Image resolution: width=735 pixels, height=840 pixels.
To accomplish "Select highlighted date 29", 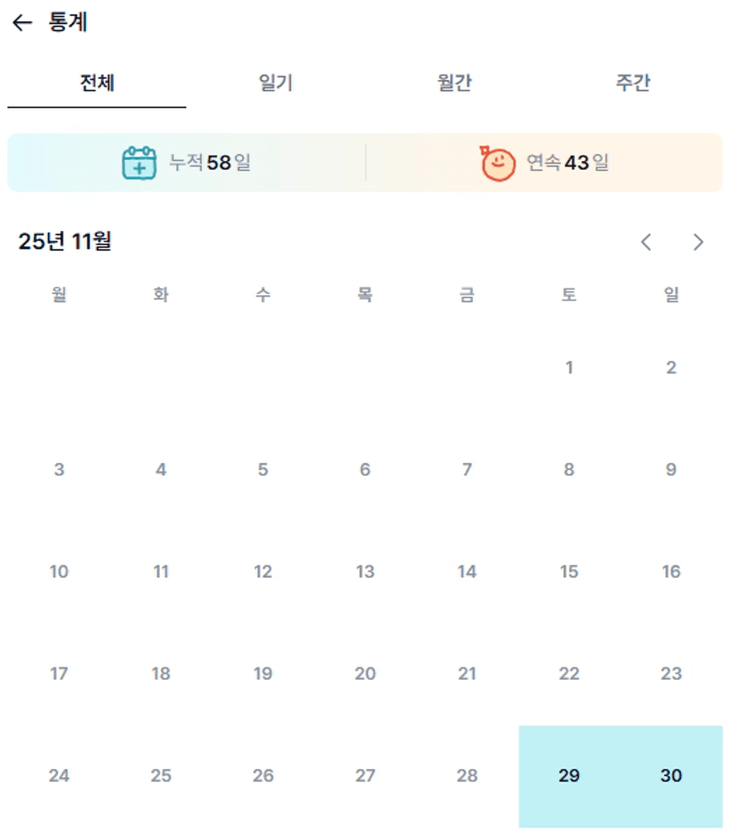I will tap(569, 776).
